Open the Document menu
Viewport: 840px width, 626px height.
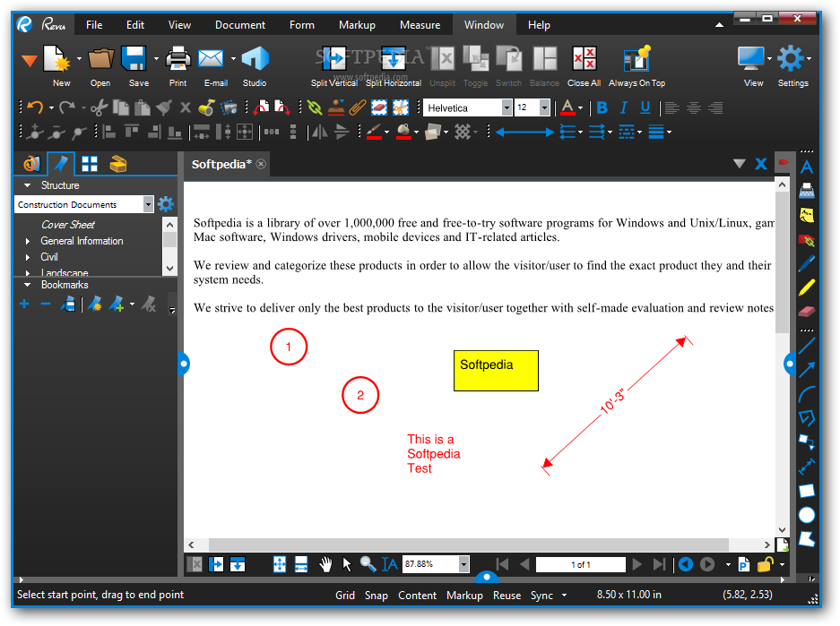coord(240,24)
